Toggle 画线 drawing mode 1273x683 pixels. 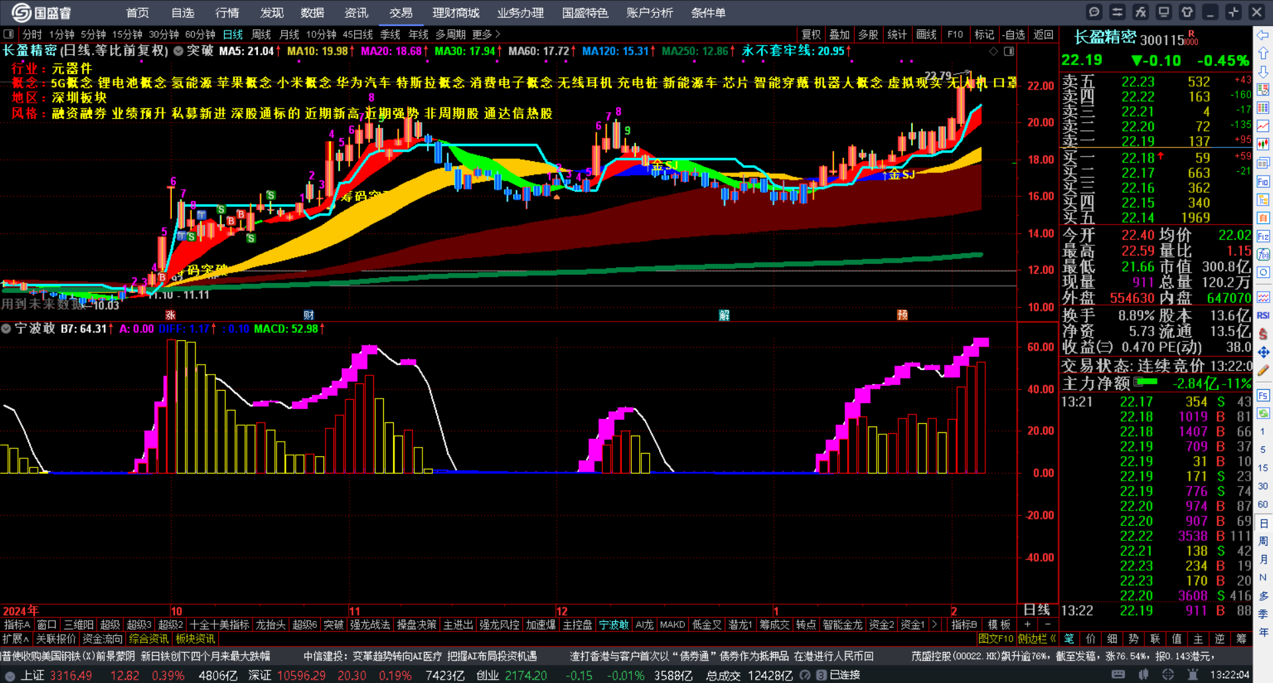(x=926, y=34)
